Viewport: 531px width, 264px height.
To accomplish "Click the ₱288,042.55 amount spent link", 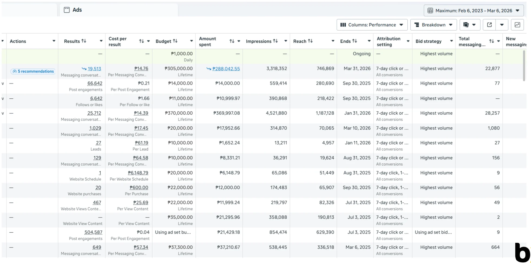I will pyautogui.click(x=226, y=69).
